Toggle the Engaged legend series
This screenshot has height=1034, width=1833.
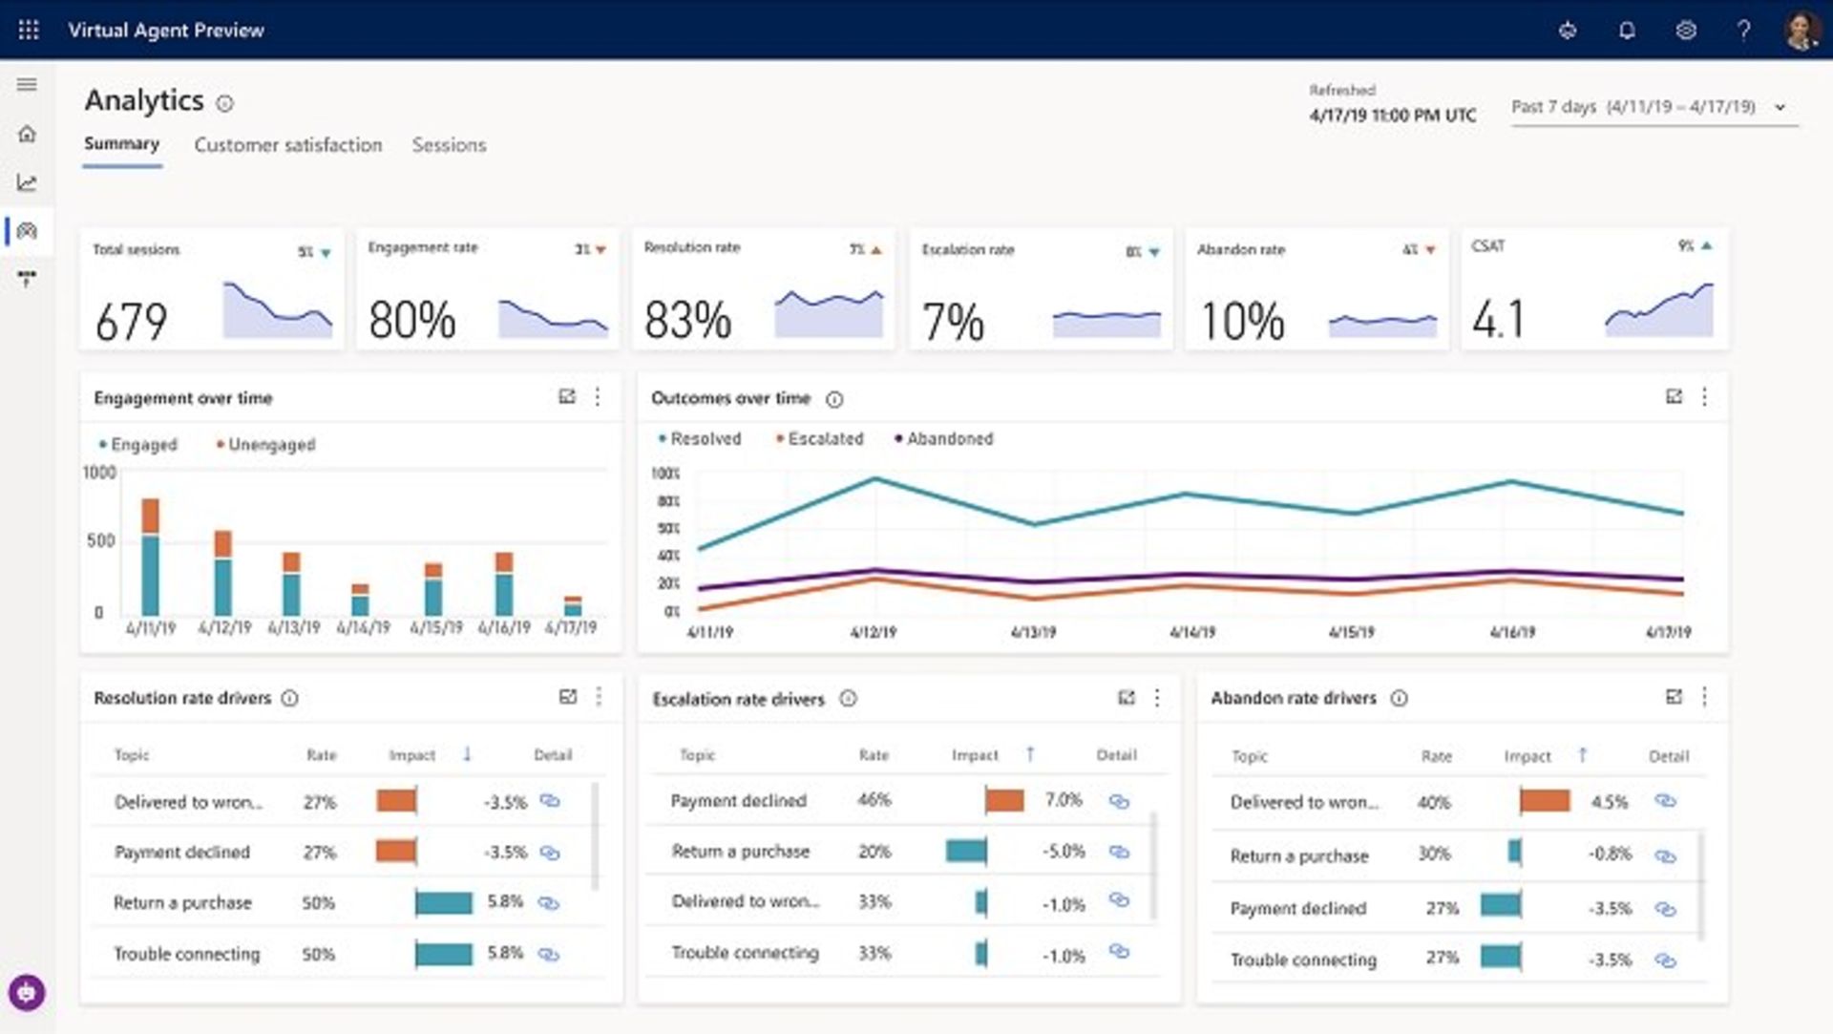point(143,444)
